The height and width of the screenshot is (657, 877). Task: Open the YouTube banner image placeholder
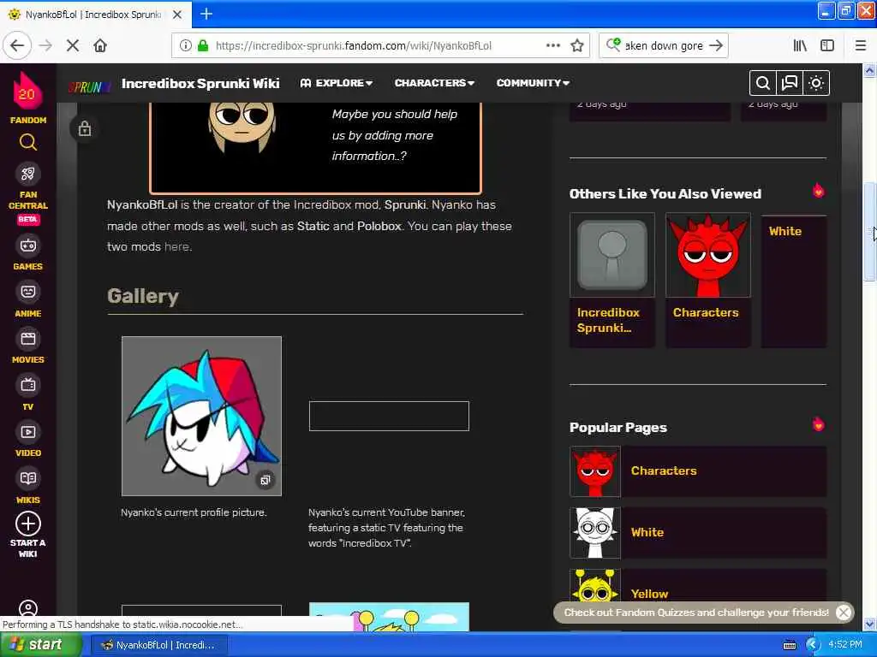(389, 416)
